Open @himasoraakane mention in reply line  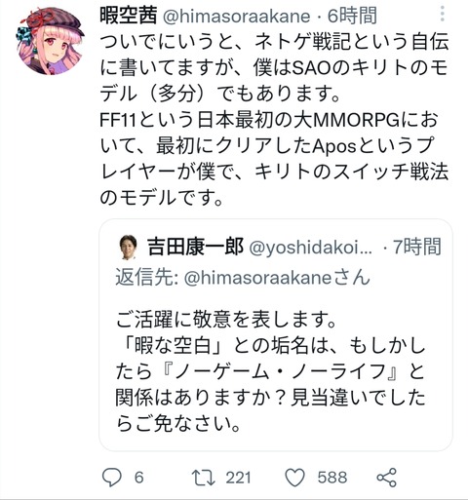coord(277,278)
